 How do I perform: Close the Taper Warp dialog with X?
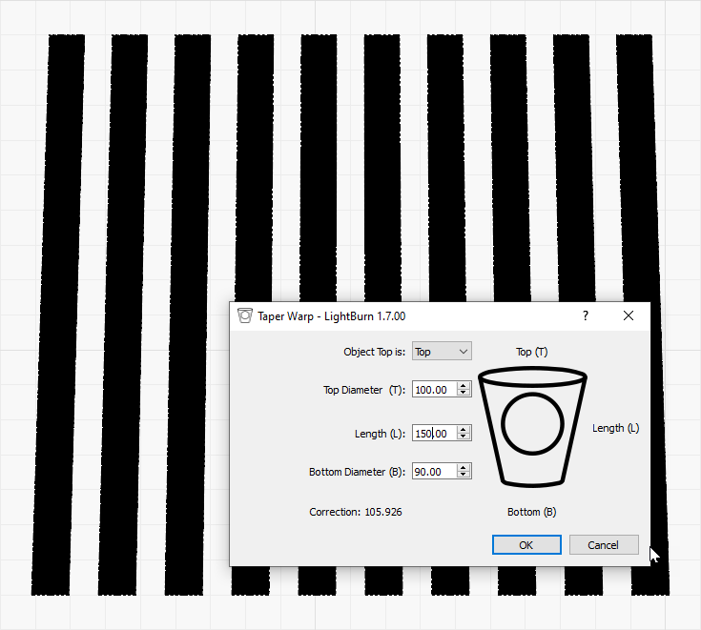tap(629, 315)
